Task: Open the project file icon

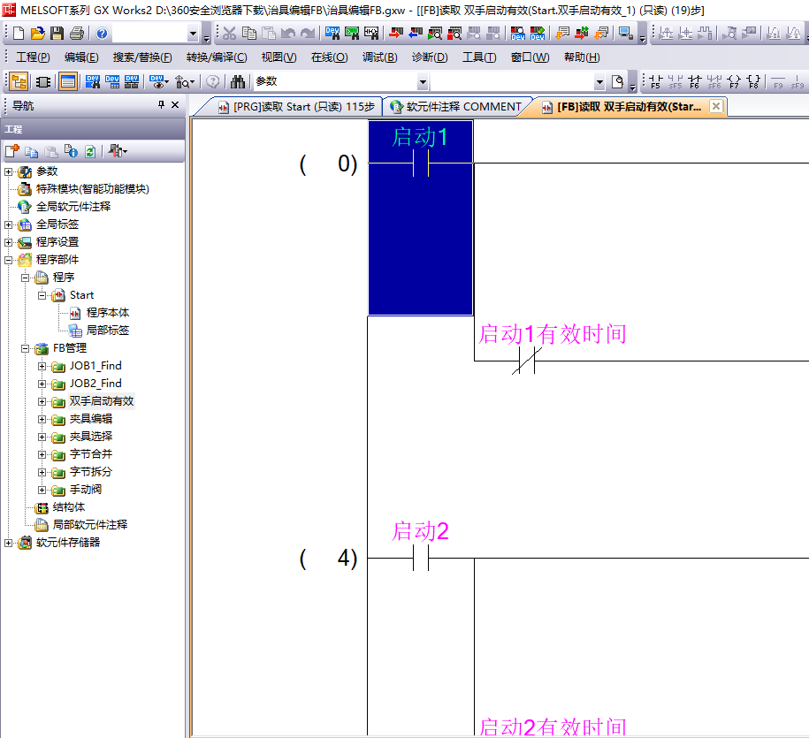Action: [x=37, y=34]
